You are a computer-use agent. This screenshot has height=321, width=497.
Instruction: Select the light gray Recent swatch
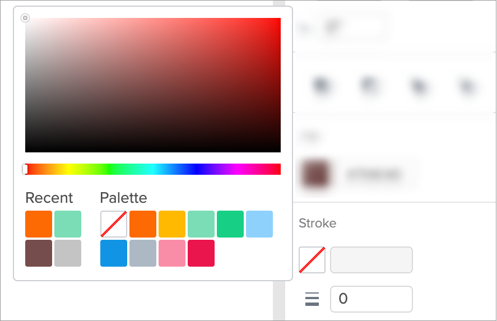click(x=68, y=253)
